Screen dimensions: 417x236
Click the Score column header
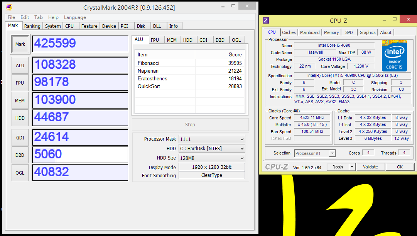(x=220, y=54)
